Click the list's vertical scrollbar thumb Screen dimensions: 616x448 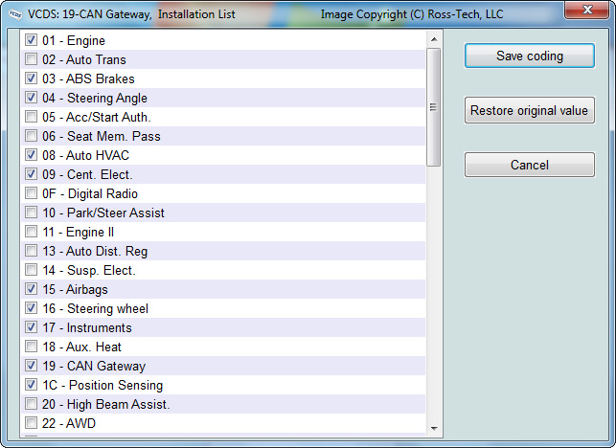434,107
